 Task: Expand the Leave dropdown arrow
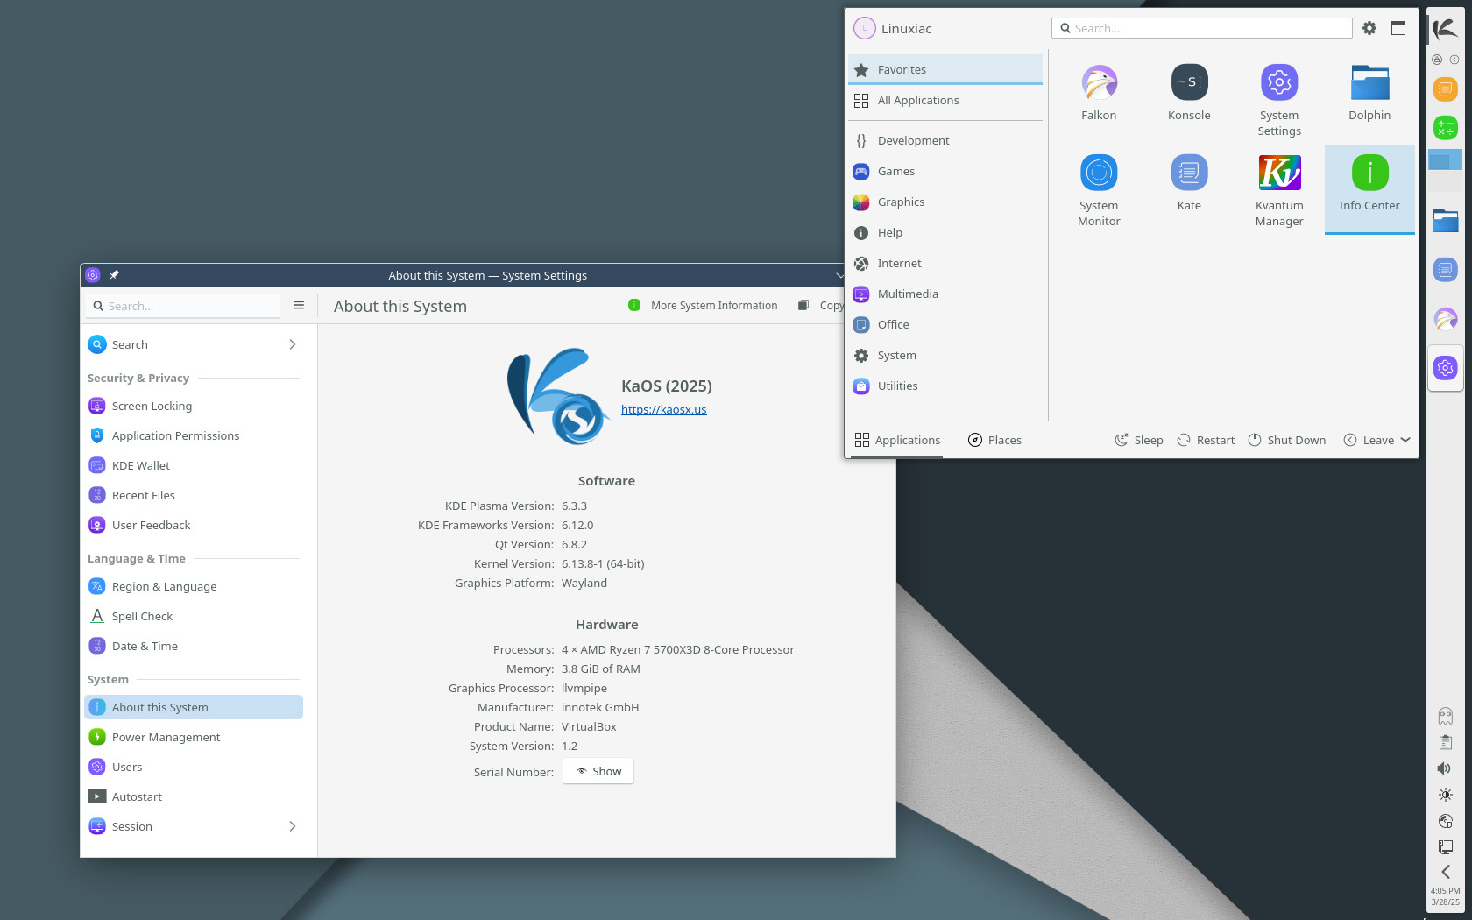pyautogui.click(x=1405, y=440)
